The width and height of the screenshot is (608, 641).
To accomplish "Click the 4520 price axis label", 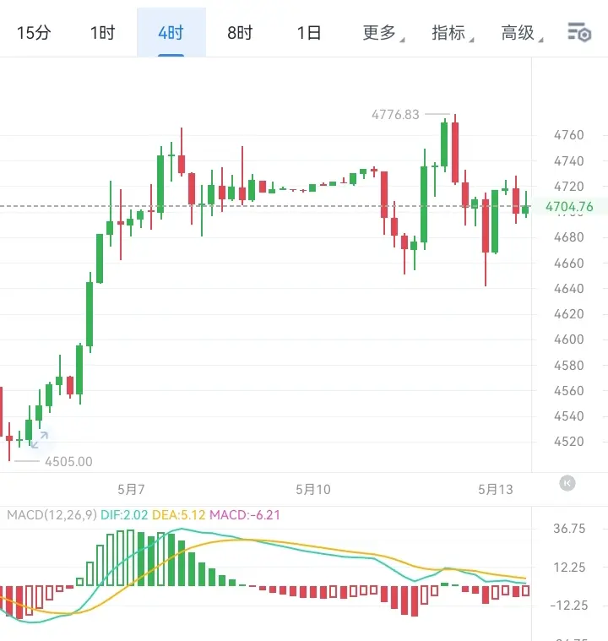I will click(x=569, y=442).
